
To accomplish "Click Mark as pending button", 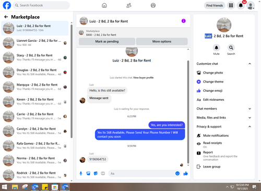I will point(107,41).
